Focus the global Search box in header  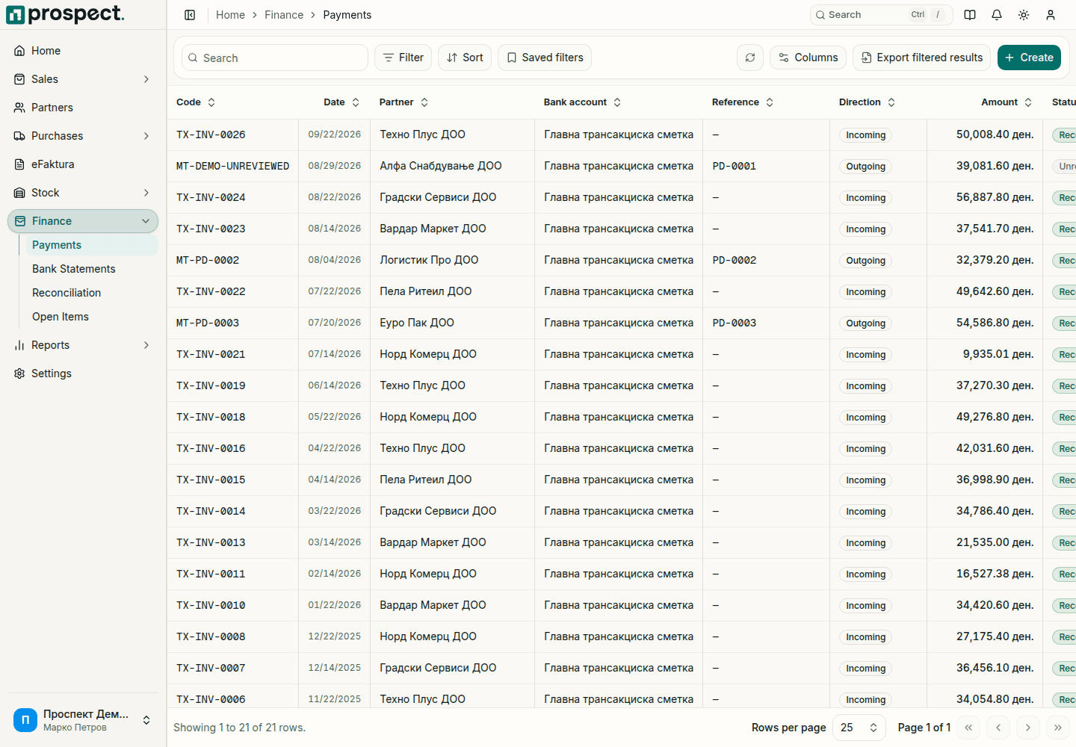pos(881,15)
